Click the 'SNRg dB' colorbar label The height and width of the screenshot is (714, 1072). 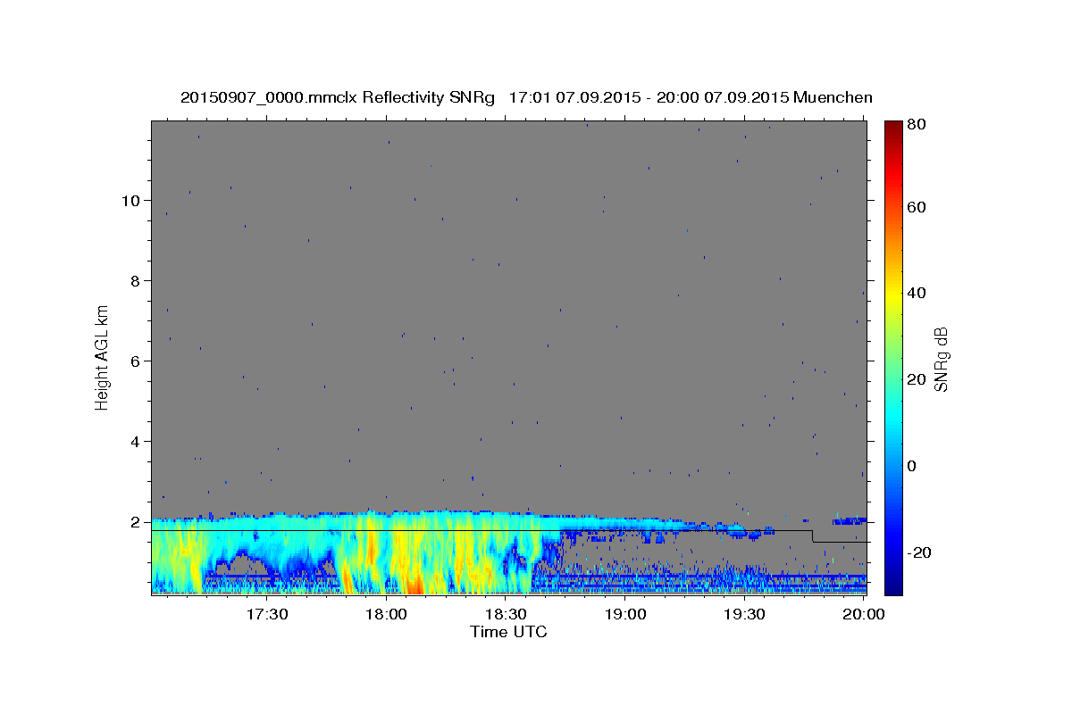[940, 359]
